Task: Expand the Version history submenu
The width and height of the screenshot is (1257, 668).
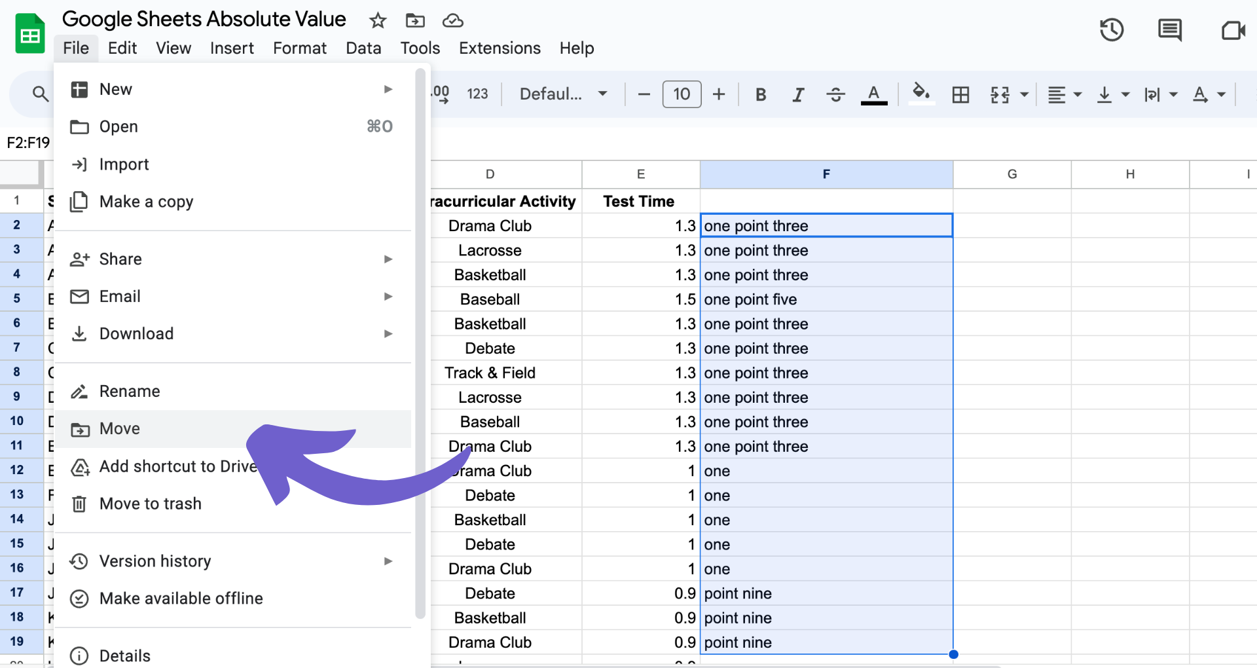Action: 388,561
